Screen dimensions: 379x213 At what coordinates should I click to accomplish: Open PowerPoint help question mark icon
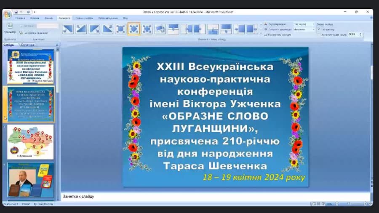coord(371,18)
